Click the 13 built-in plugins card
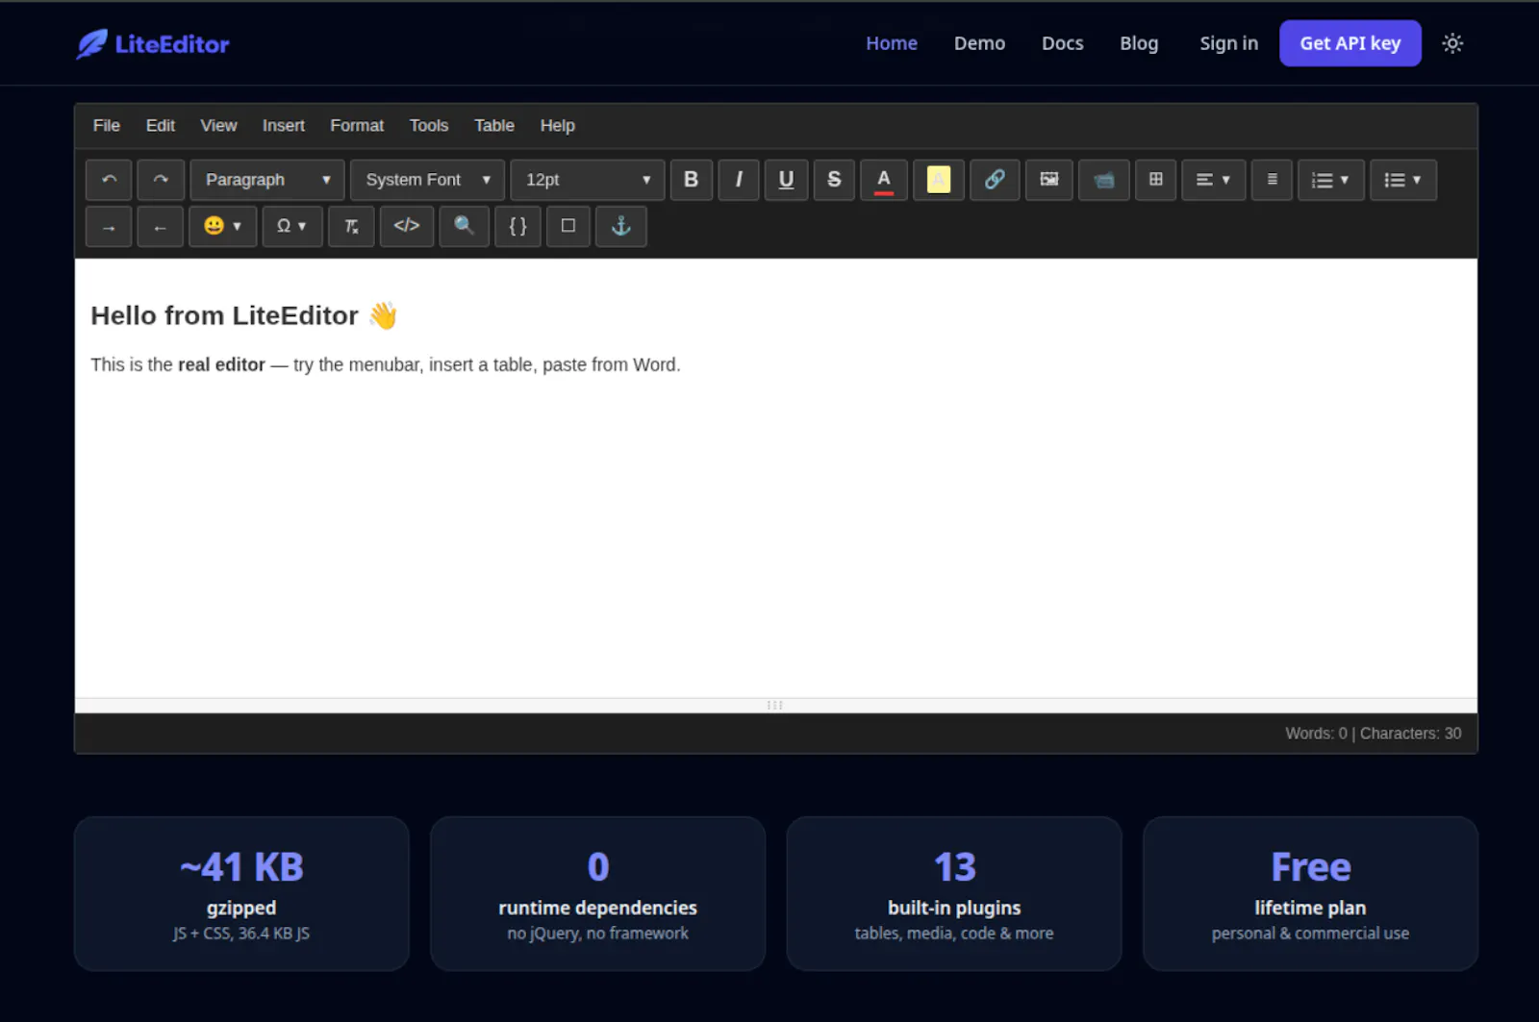 pos(954,894)
